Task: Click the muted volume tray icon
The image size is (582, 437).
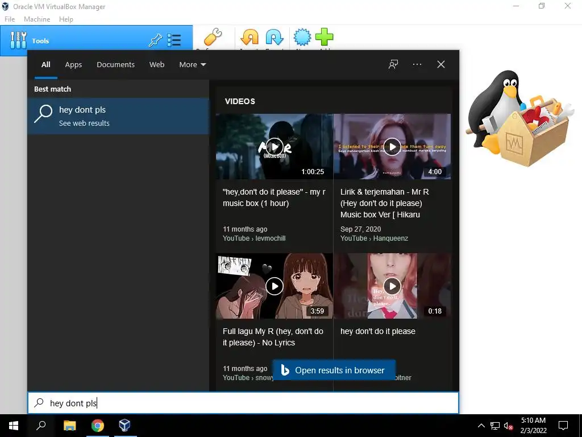Action: pos(508,426)
